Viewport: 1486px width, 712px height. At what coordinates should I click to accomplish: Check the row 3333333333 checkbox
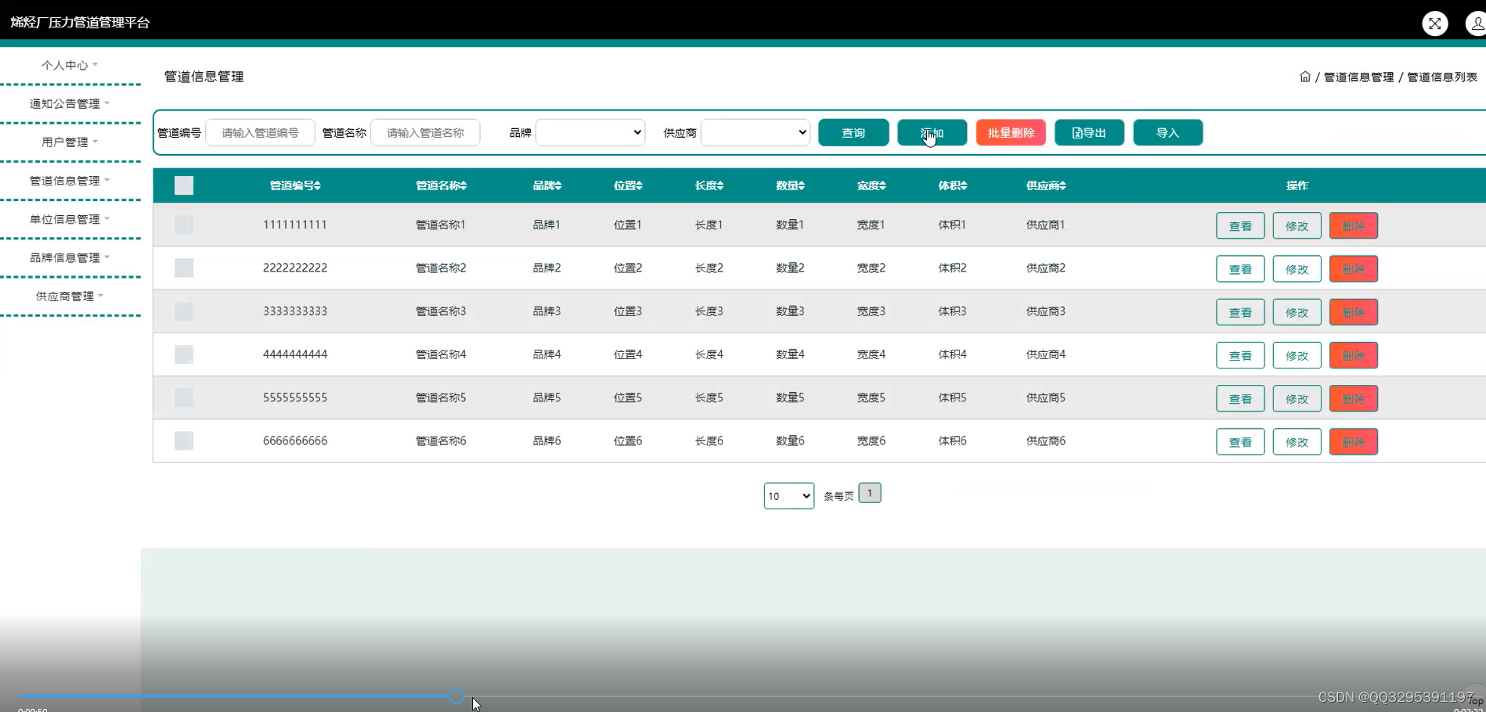(x=184, y=311)
